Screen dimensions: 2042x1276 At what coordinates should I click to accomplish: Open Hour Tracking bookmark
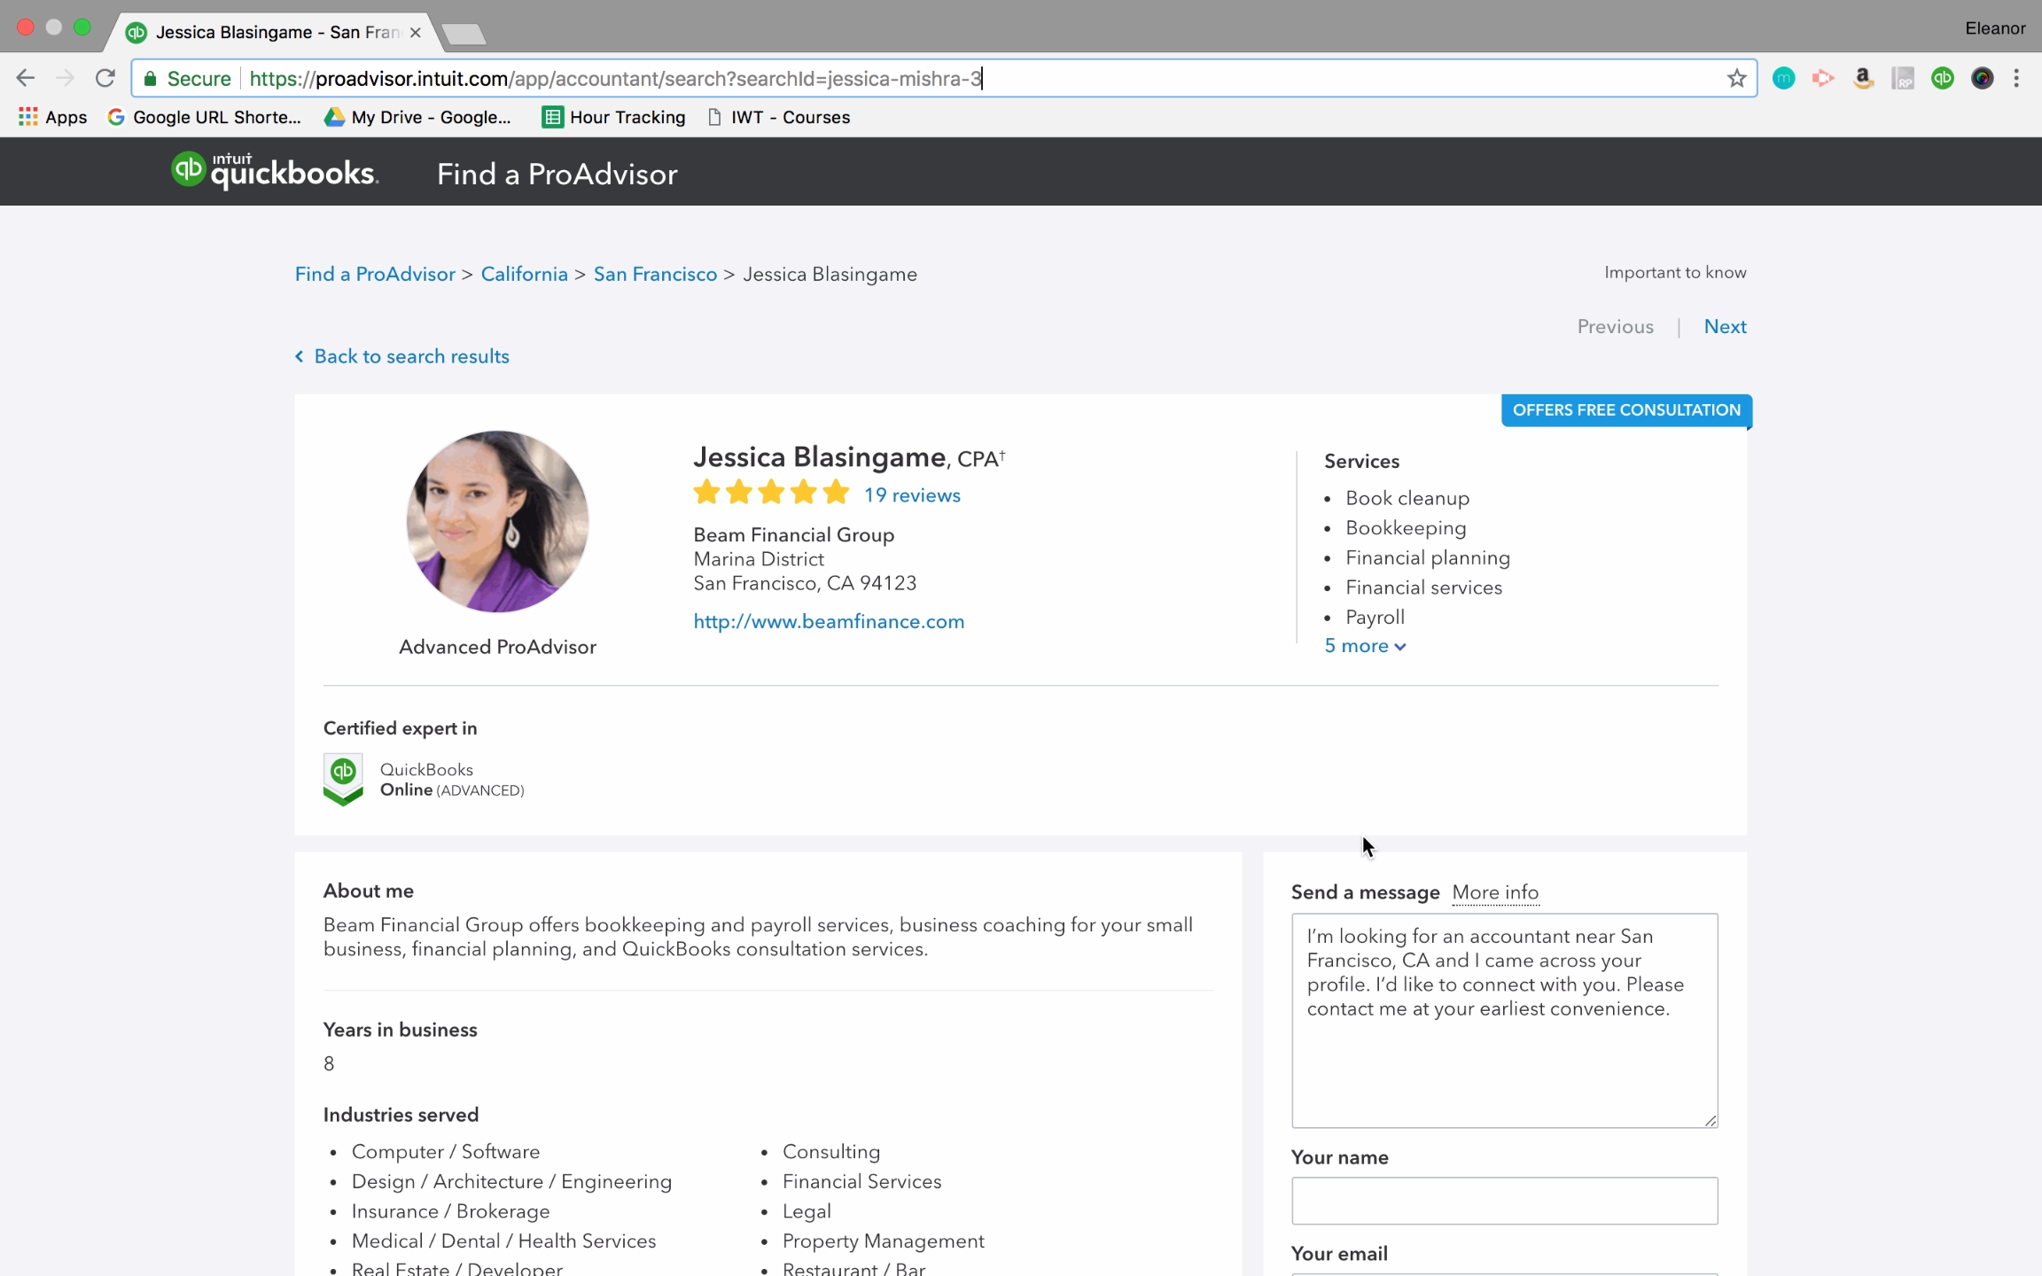[x=614, y=117]
